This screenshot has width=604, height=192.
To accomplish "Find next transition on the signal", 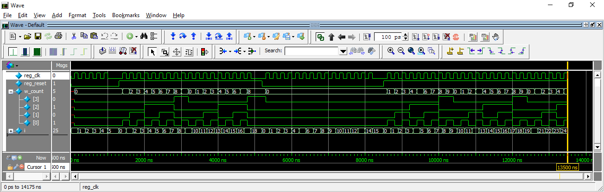I will coord(481,51).
